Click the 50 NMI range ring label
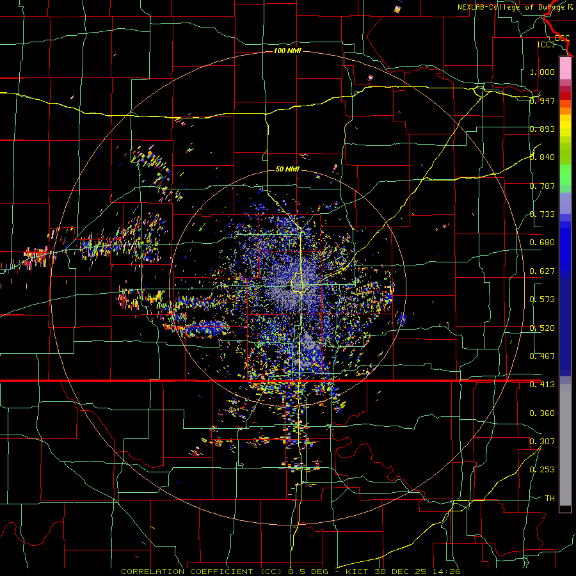Image resolution: width=576 pixels, height=576 pixels. 287,169
